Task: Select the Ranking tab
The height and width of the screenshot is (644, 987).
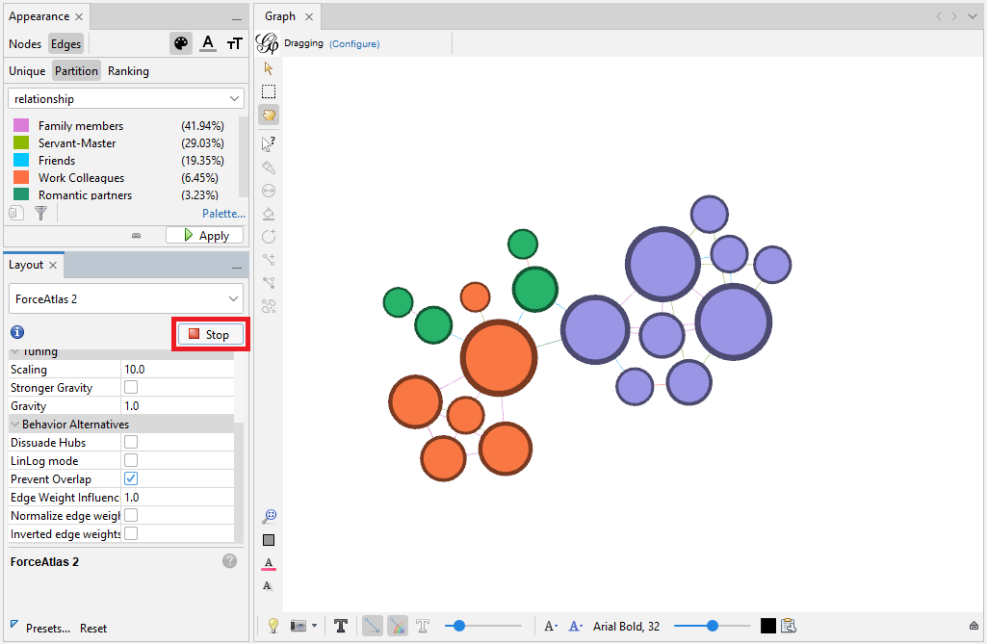Action: click(128, 70)
